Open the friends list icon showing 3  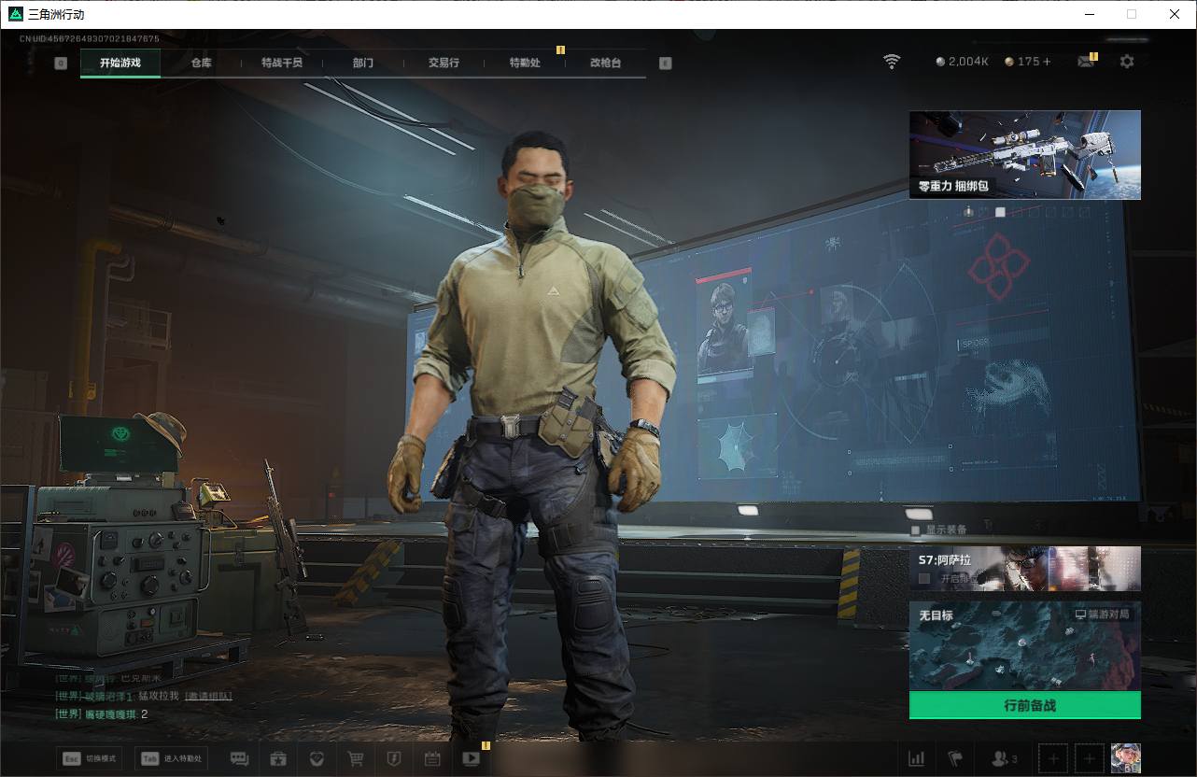coord(1005,758)
